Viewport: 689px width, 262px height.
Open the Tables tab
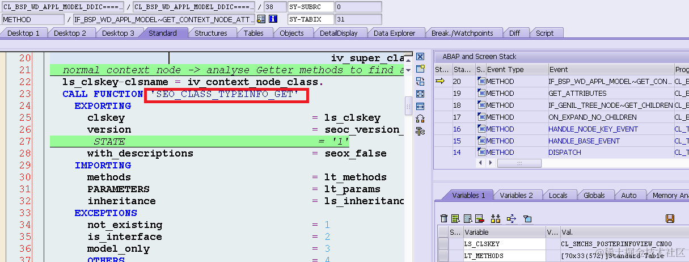[253, 33]
